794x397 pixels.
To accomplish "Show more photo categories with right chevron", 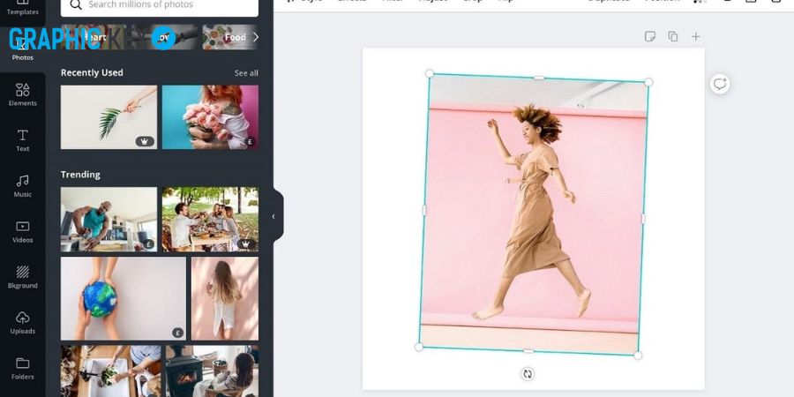I will click(255, 37).
